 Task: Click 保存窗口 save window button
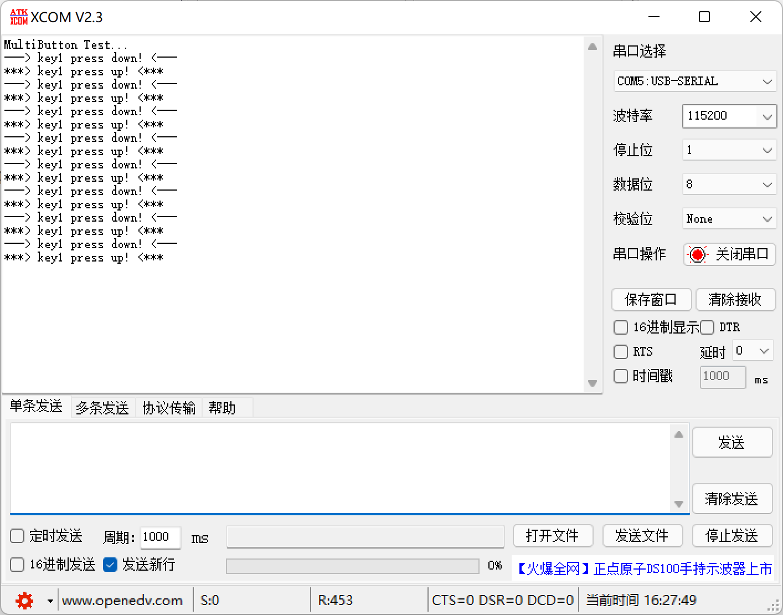[x=652, y=300]
